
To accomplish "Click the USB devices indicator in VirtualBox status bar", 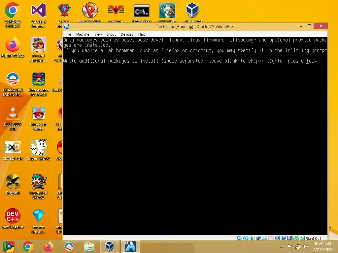I will point(265,238).
